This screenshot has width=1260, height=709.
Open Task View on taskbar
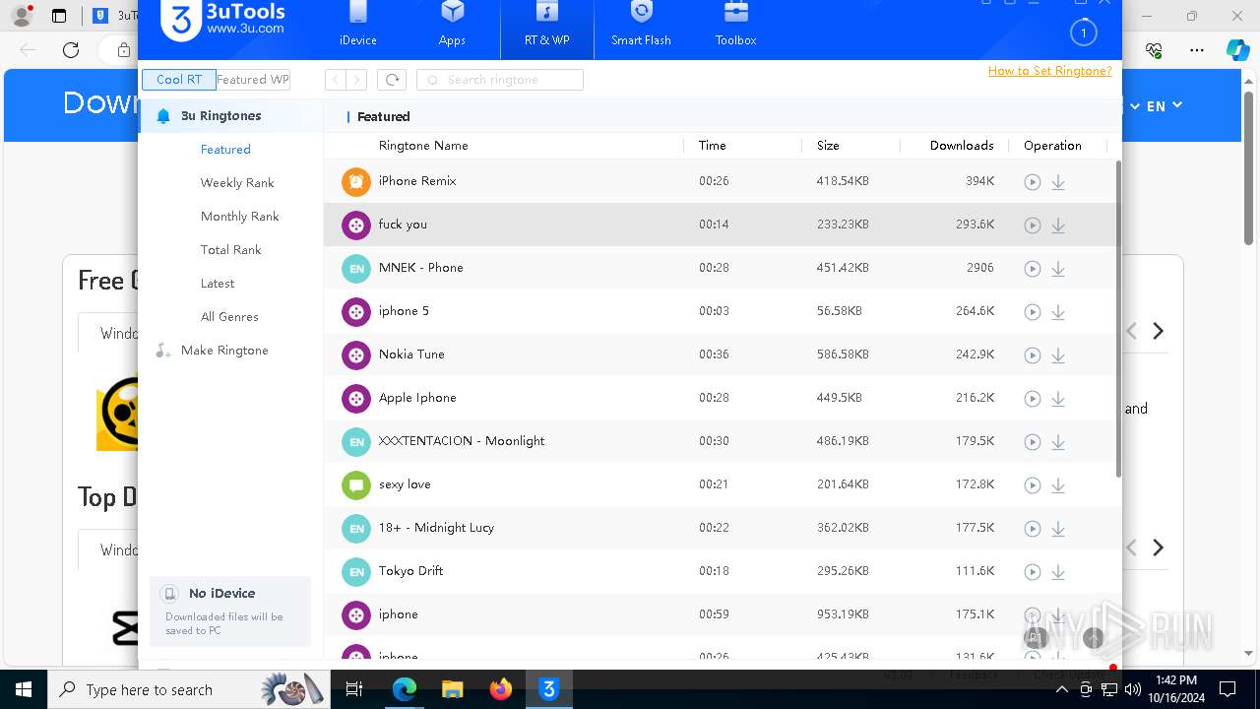pyautogui.click(x=355, y=689)
